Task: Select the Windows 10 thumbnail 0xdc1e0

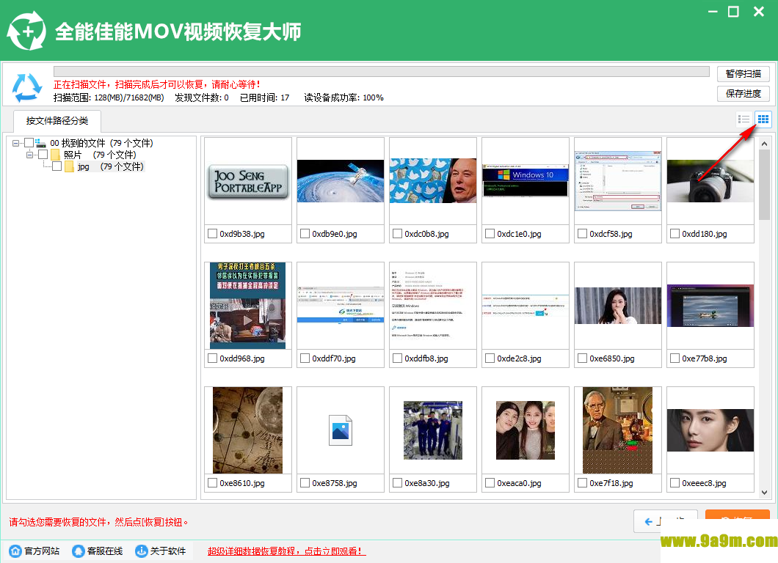Action: pos(526,181)
